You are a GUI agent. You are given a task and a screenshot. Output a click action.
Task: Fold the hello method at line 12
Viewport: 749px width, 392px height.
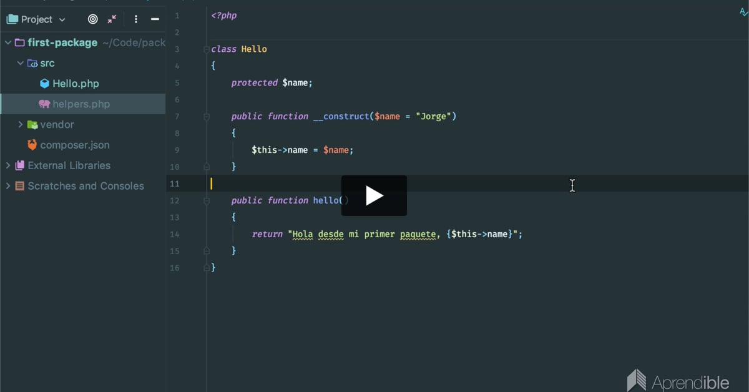[x=207, y=200]
